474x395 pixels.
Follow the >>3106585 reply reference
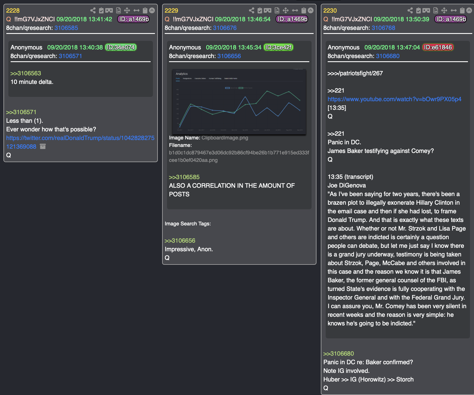click(x=184, y=177)
